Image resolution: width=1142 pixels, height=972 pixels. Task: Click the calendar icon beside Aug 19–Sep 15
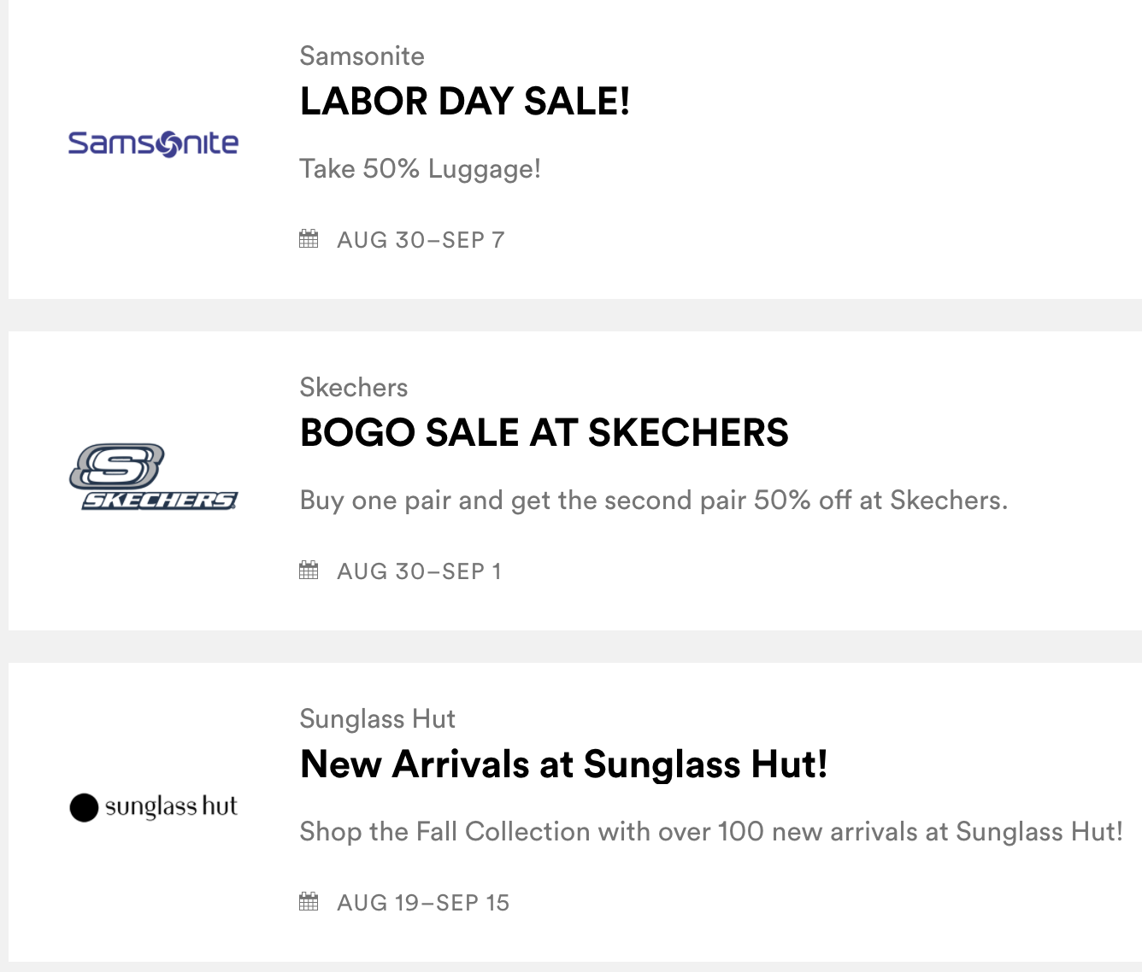(x=309, y=902)
